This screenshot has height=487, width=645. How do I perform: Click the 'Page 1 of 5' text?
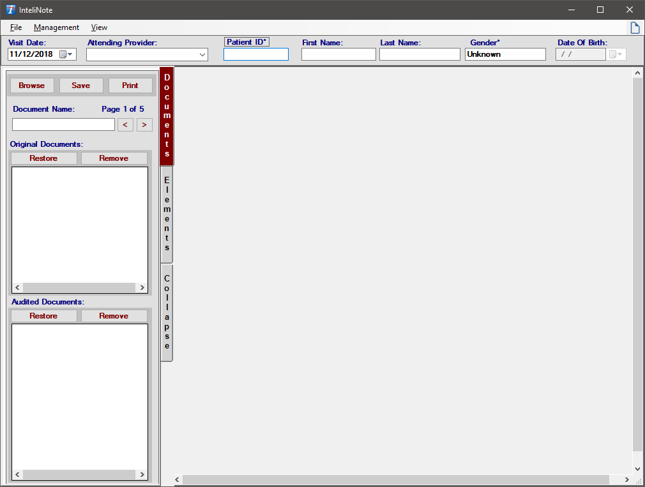[x=123, y=109]
